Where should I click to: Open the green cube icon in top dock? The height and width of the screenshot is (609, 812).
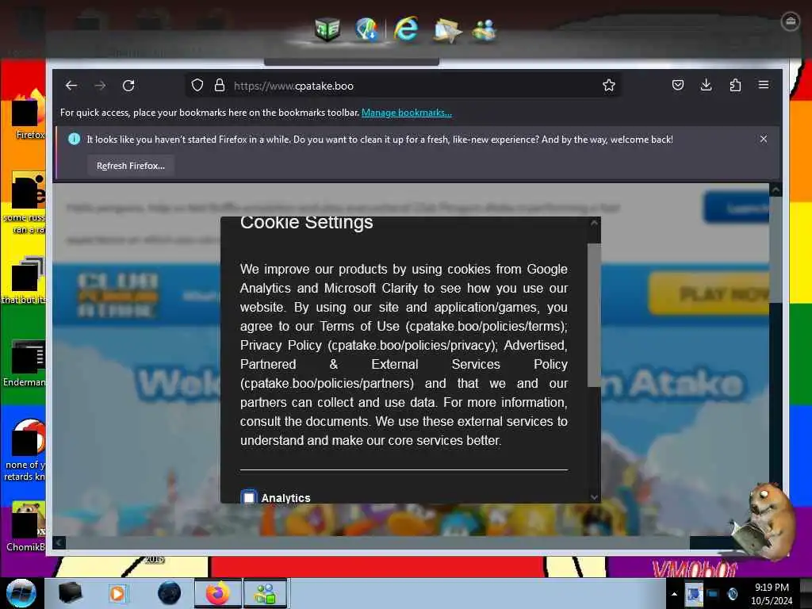(327, 29)
